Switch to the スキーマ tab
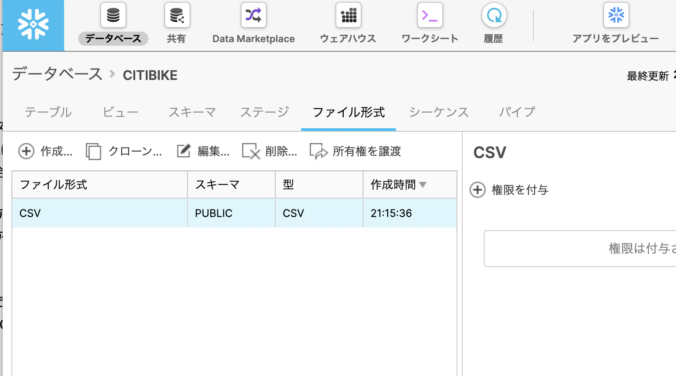676x376 pixels. pyautogui.click(x=192, y=112)
